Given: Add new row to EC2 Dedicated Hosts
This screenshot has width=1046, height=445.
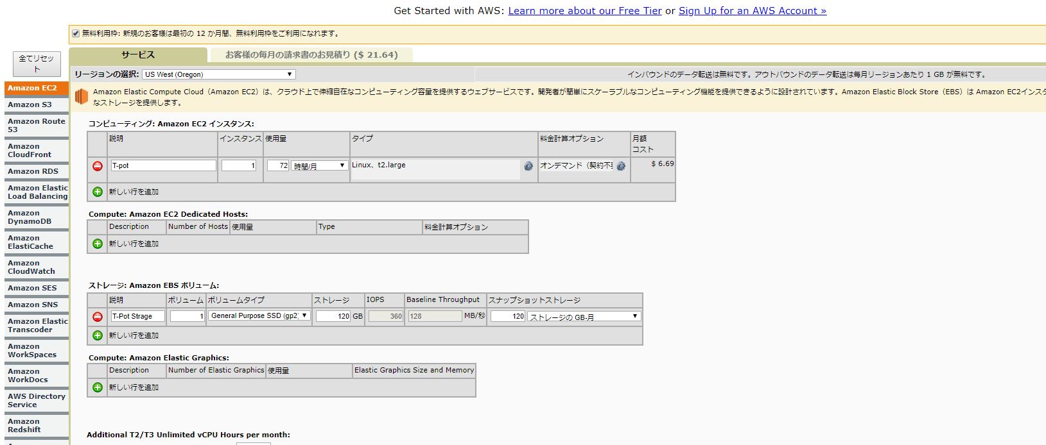Looking at the screenshot, I should tap(98, 244).
